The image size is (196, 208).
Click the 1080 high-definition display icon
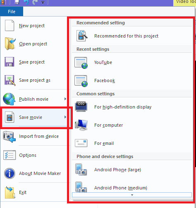click(81, 106)
